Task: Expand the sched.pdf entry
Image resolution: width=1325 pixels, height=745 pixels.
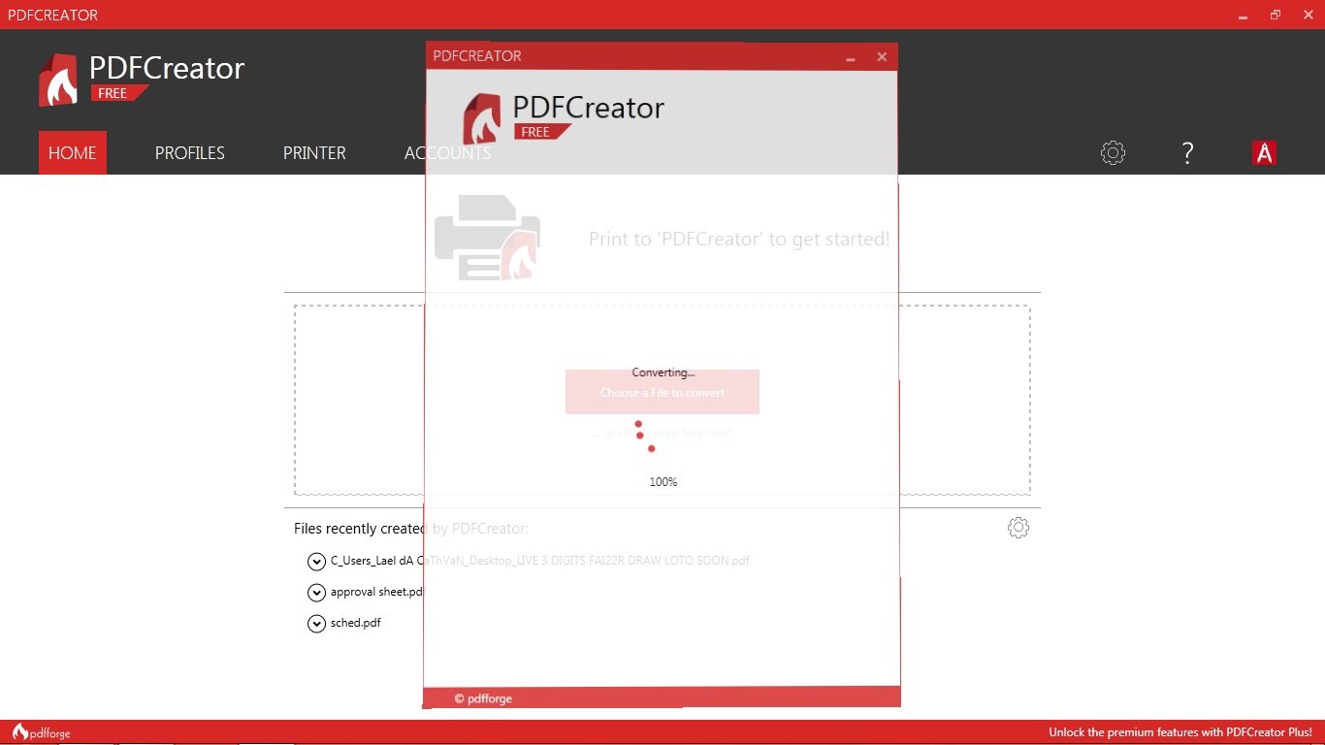Action: click(x=316, y=623)
